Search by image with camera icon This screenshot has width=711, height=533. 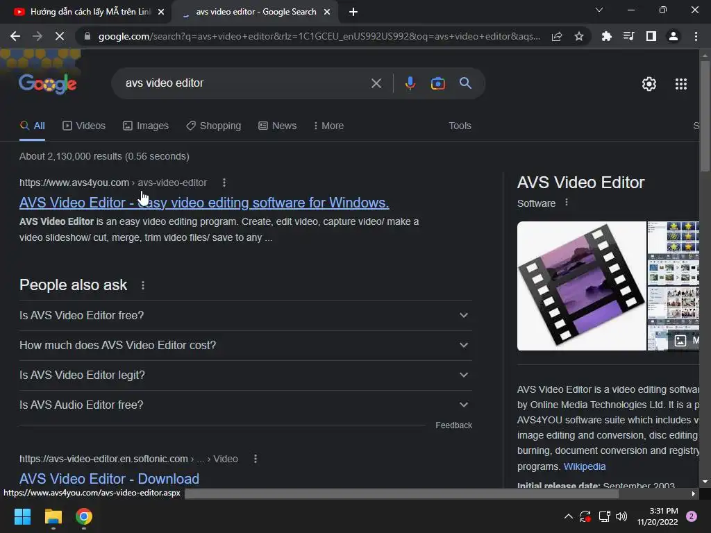(x=437, y=83)
